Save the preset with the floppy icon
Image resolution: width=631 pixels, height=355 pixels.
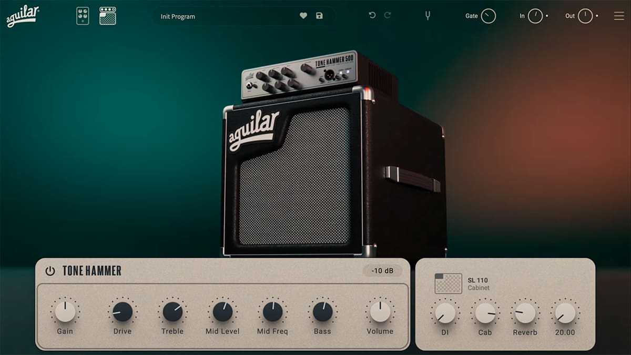click(319, 16)
